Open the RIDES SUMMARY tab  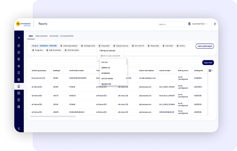coord(41,36)
